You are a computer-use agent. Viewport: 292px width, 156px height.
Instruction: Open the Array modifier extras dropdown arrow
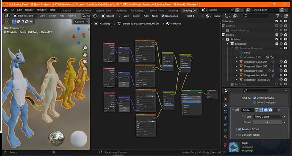click(275, 110)
